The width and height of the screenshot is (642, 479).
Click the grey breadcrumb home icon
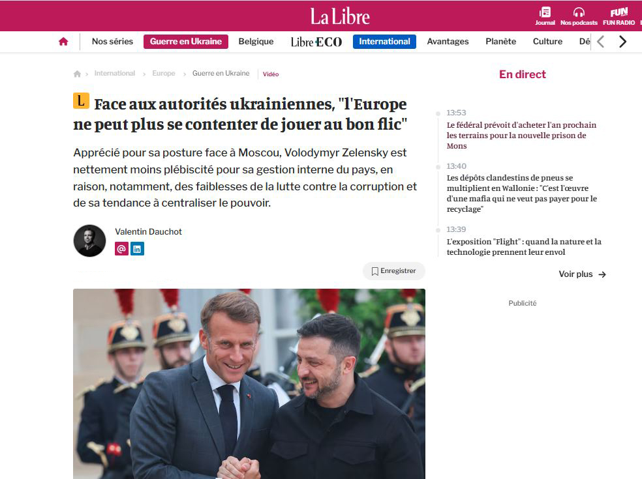[x=77, y=74]
